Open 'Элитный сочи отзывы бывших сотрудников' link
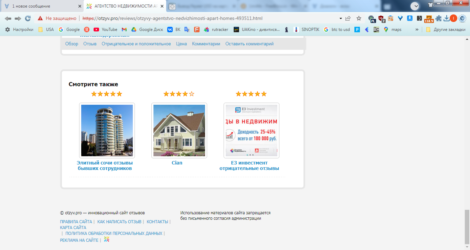The height and width of the screenshot is (250, 470). (x=105, y=166)
